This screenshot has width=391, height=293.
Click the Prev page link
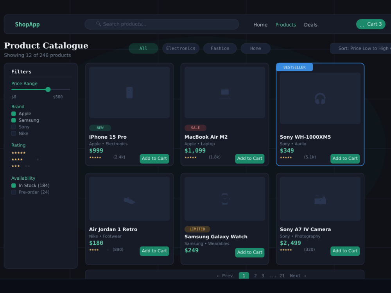point(225,275)
